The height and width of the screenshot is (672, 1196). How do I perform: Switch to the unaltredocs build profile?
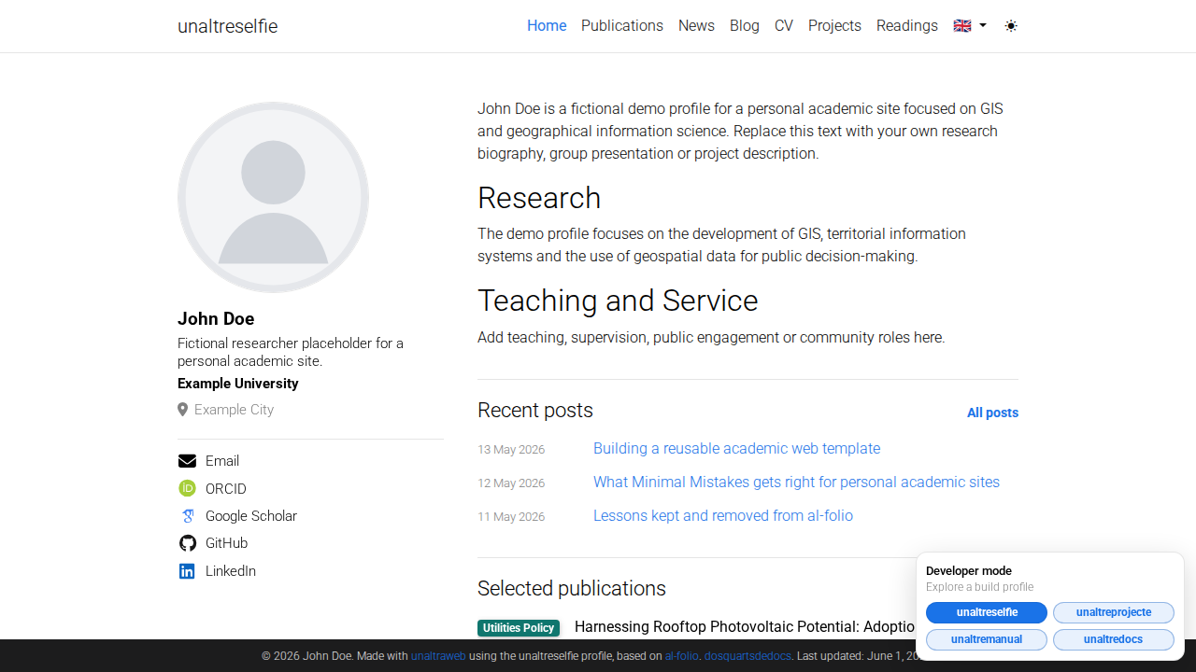click(1114, 639)
